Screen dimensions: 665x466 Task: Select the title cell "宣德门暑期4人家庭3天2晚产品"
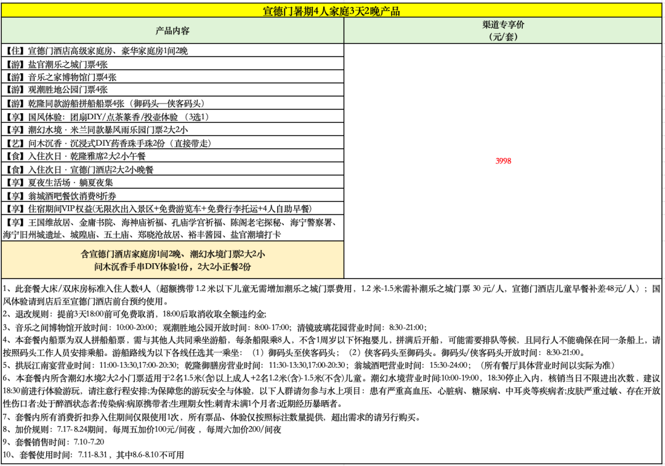[331, 10]
